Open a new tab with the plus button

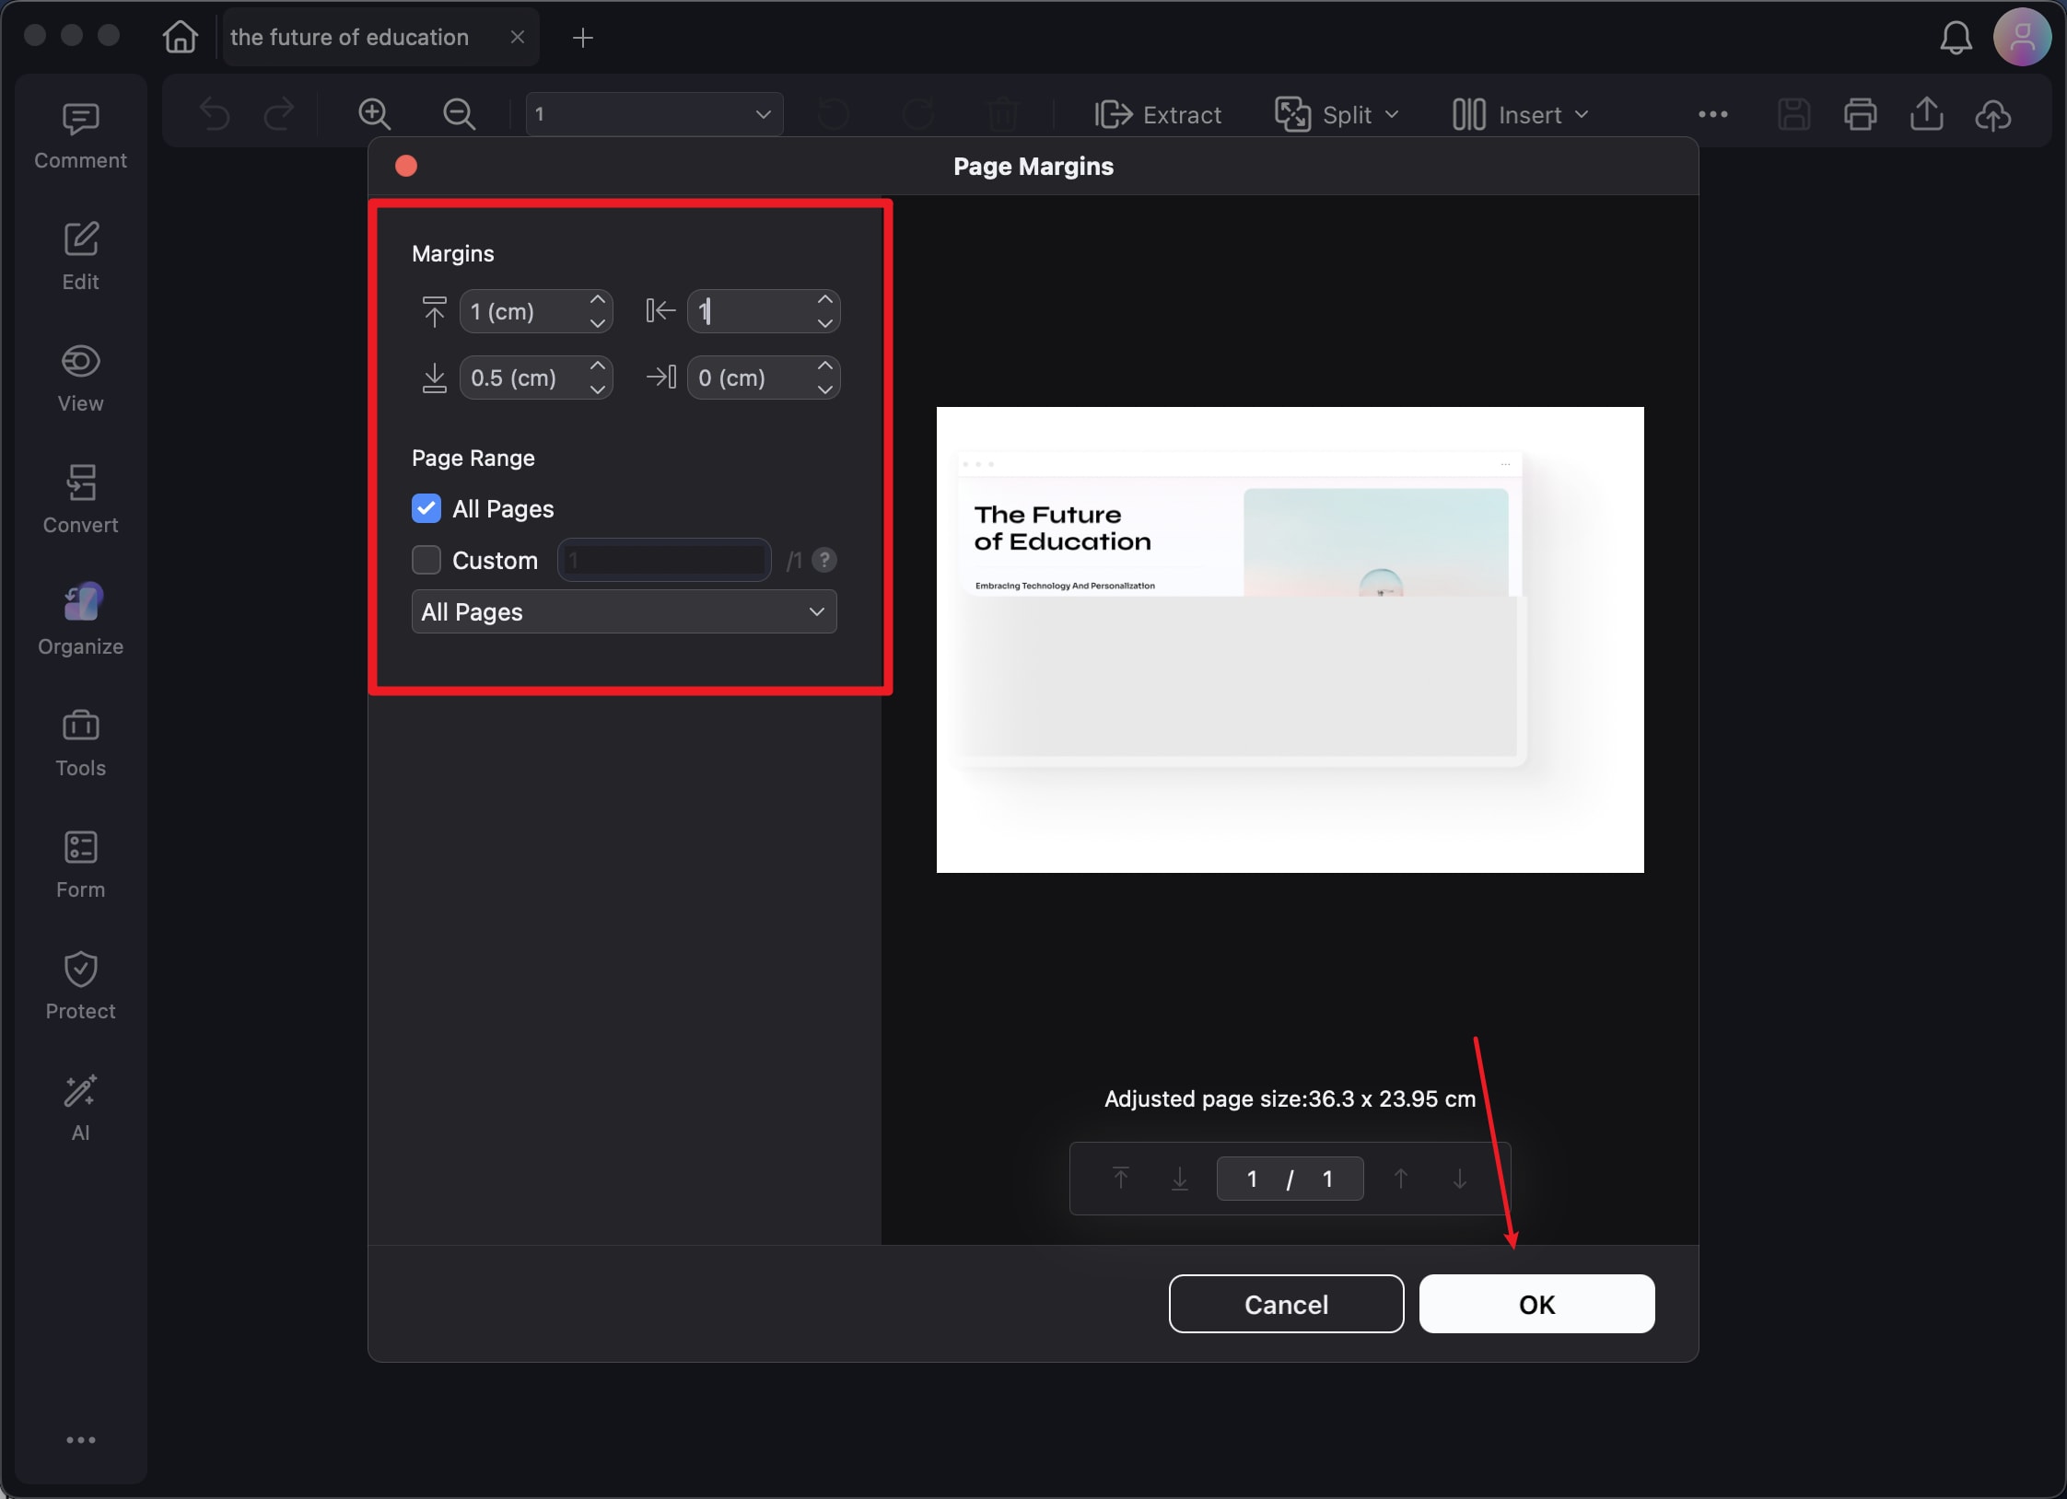tap(582, 37)
